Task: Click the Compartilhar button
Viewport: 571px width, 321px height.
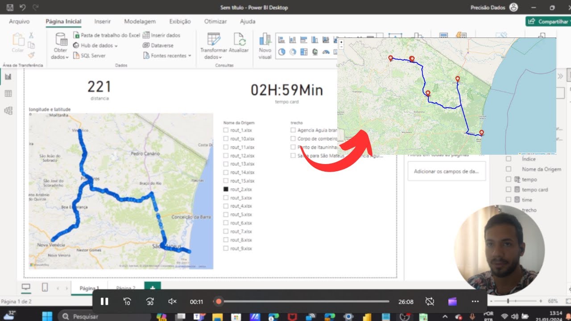Action: click(548, 21)
